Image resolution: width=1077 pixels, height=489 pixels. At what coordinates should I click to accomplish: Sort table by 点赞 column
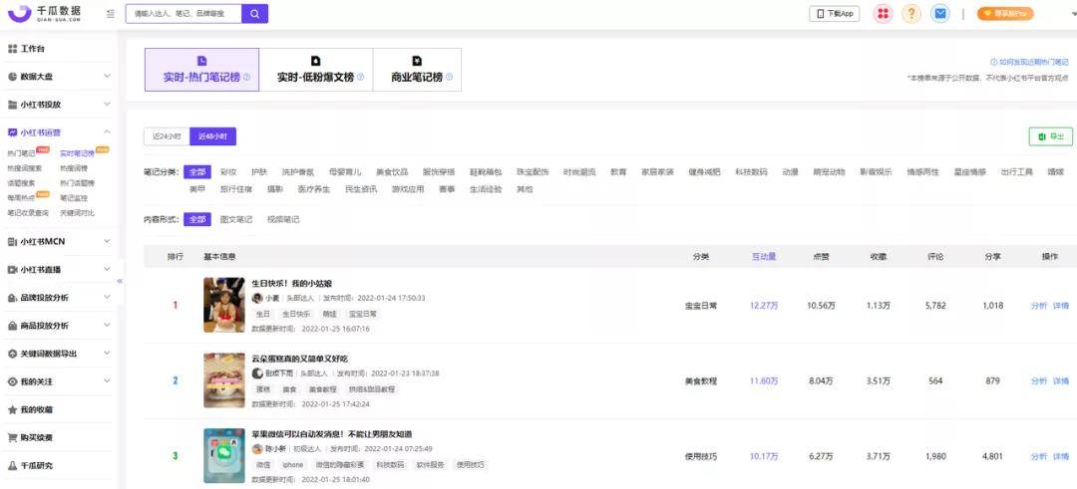click(x=821, y=257)
